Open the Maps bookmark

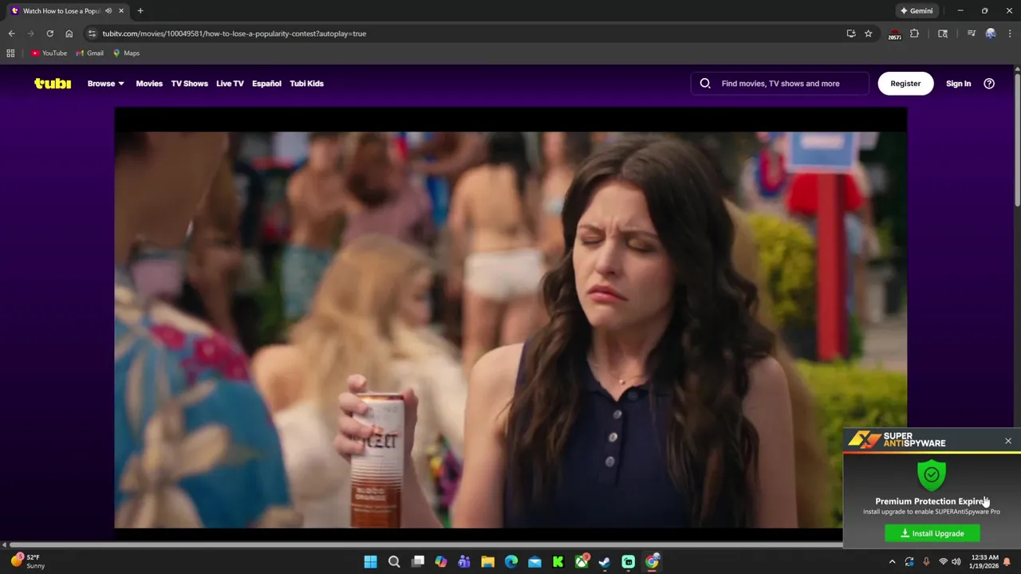tap(126, 53)
